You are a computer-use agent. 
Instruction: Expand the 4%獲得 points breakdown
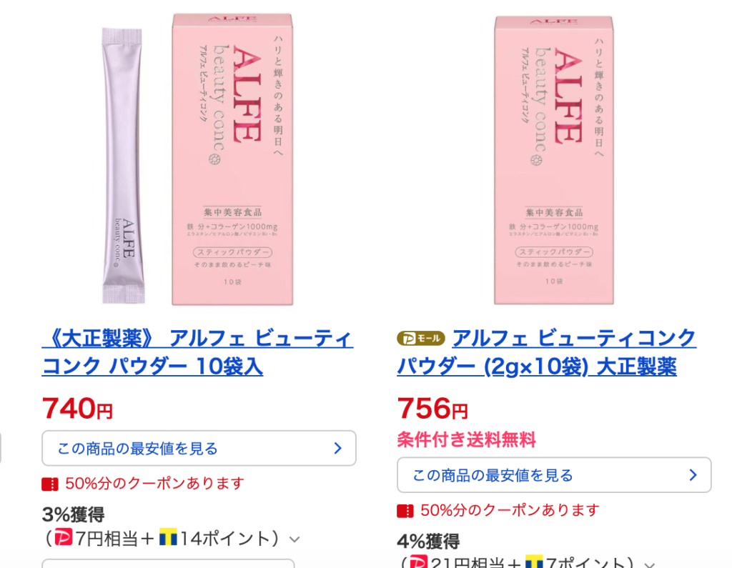[x=650, y=564]
